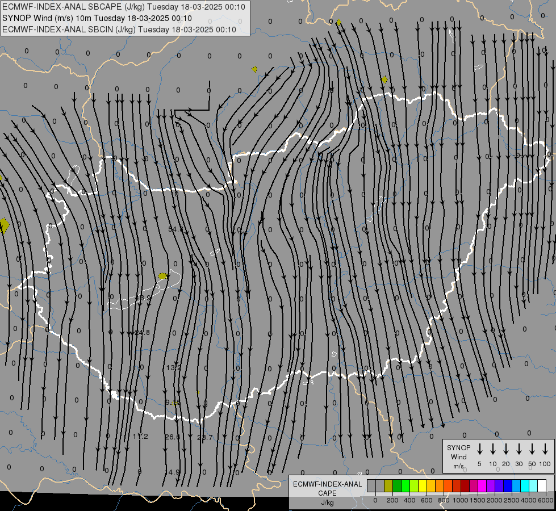The width and height of the screenshot is (556, 511).
Task: Select the yellow CAPE legend swatch
Action: 423,485
